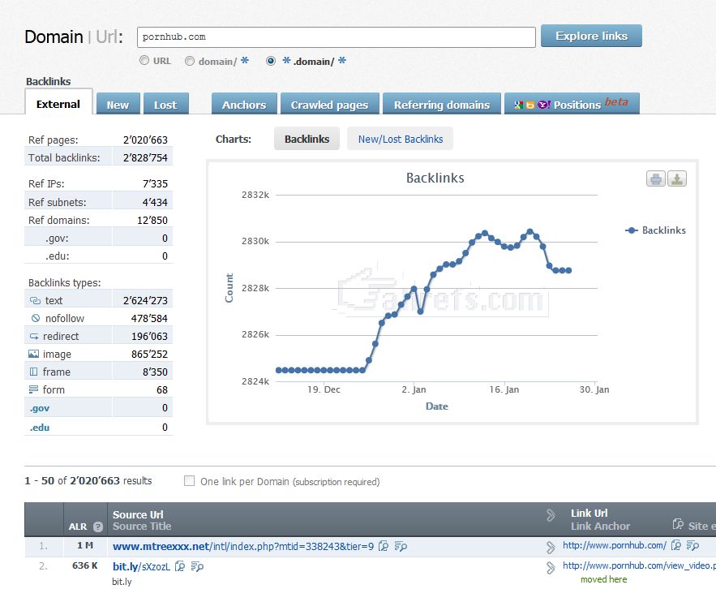Click the 'moved here' link anchor

(603, 579)
